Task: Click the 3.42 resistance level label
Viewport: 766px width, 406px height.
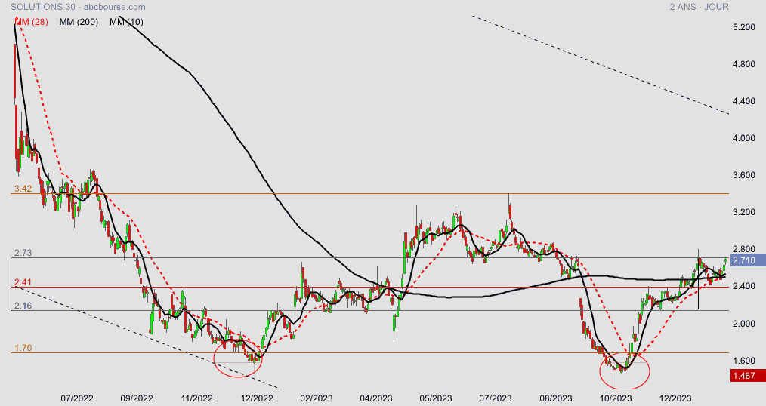Action: tap(23, 189)
